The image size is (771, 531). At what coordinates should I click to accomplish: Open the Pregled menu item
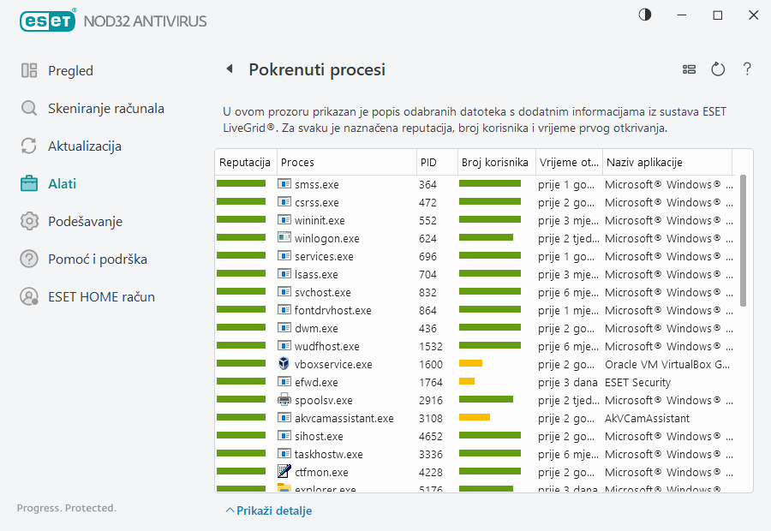(x=70, y=71)
